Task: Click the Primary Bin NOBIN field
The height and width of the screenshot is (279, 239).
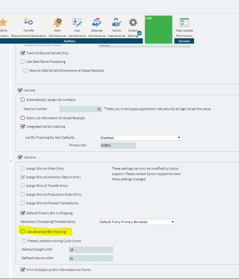Action: coord(118,145)
